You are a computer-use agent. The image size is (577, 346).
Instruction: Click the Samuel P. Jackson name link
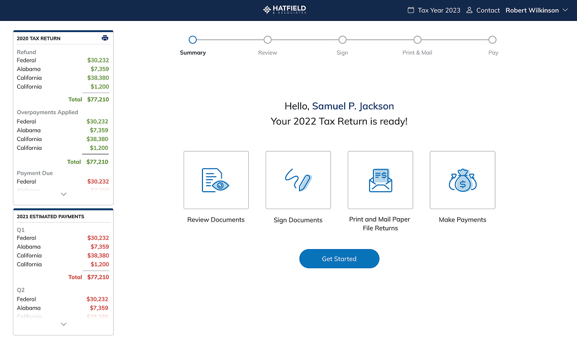click(x=353, y=106)
